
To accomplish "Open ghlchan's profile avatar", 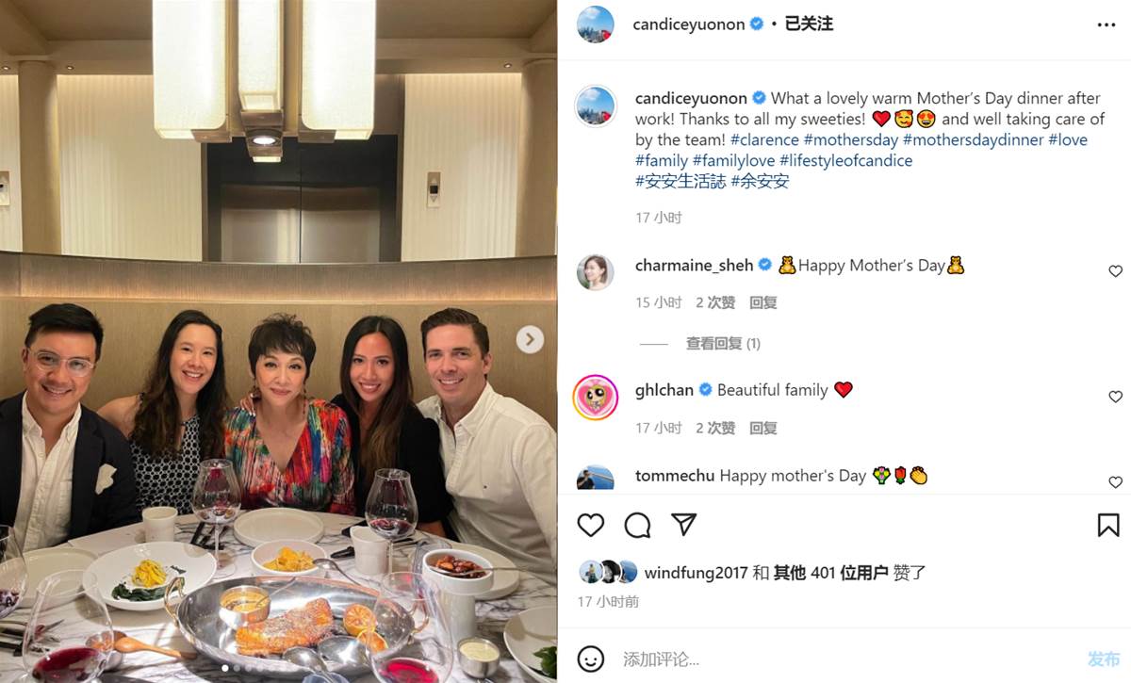I will (596, 398).
